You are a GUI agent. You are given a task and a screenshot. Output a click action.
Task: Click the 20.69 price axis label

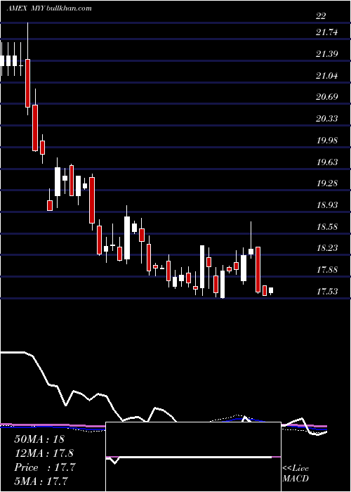[327, 97]
